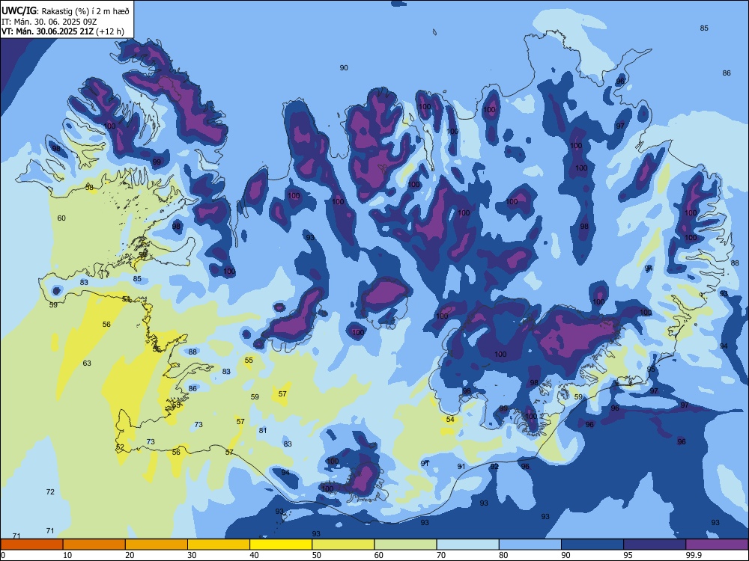Click the legend label '20'
This screenshot has height=561, width=749.
(x=130, y=555)
